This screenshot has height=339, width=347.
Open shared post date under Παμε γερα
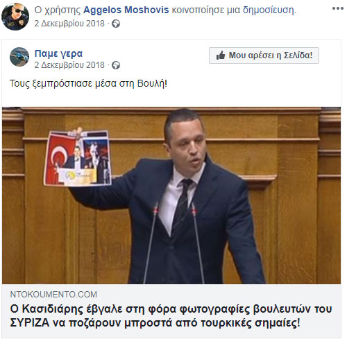[69, 65]
